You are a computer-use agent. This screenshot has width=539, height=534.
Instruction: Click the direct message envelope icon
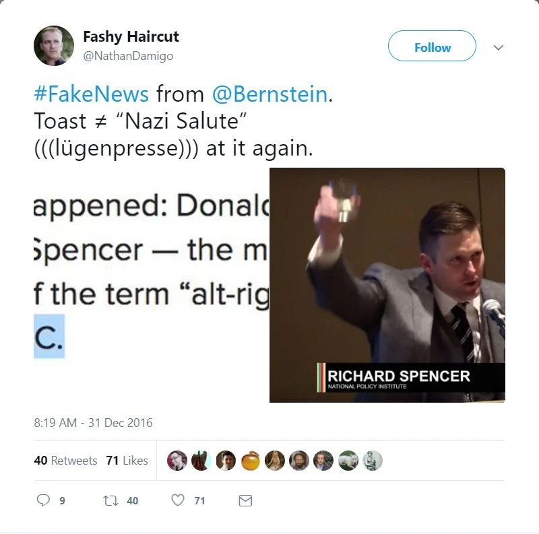tap(245, 500)
